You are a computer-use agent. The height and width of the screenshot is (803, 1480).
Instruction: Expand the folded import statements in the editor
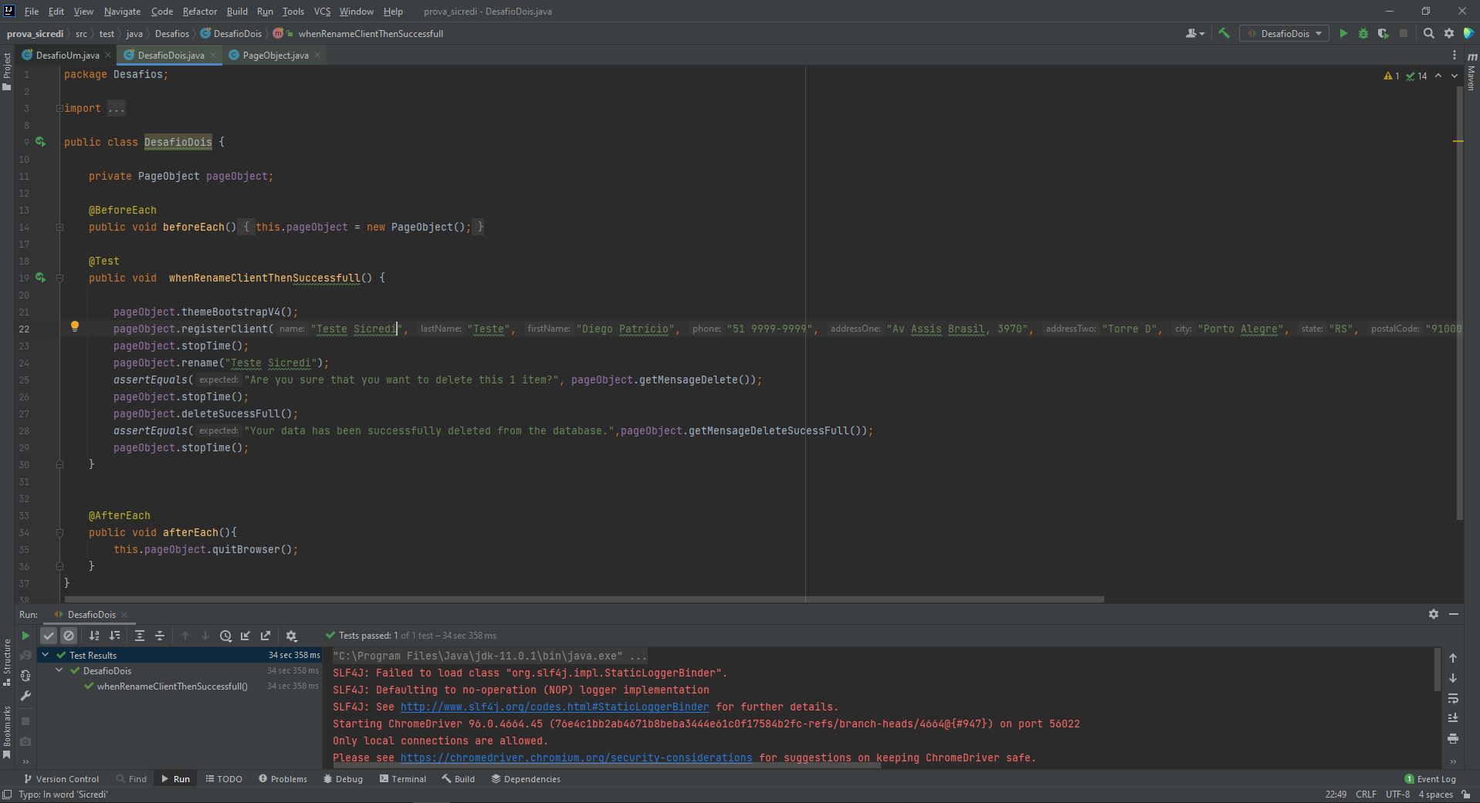pyautogui.click(x=116, y=108)
